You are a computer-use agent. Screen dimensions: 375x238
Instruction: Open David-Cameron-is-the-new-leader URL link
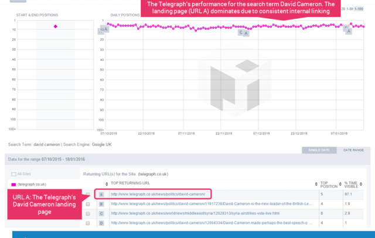(x=212, y=204)
